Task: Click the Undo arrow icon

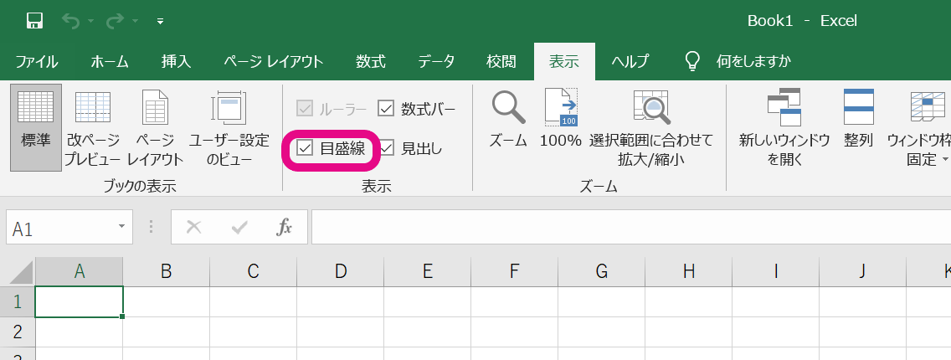Action: point(70,21)
